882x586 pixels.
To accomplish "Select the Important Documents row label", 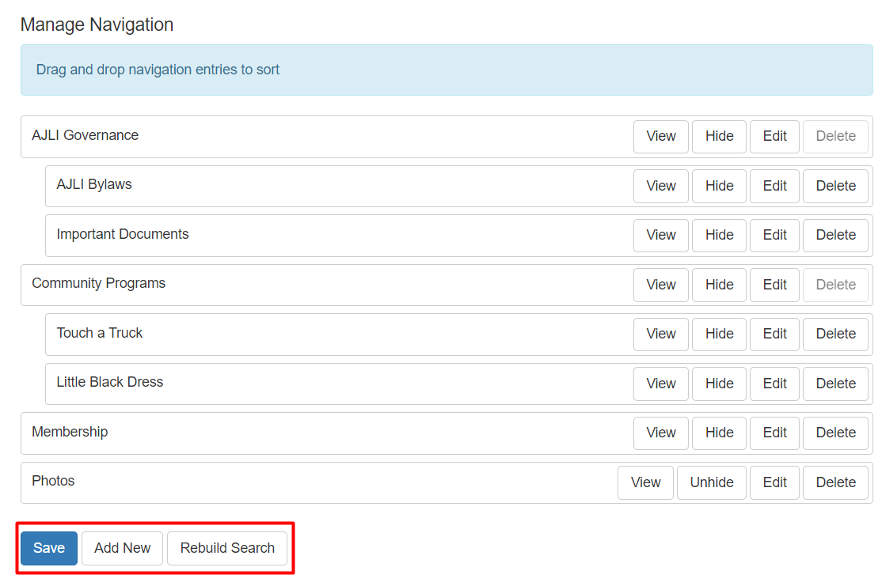I will point(123,234).
